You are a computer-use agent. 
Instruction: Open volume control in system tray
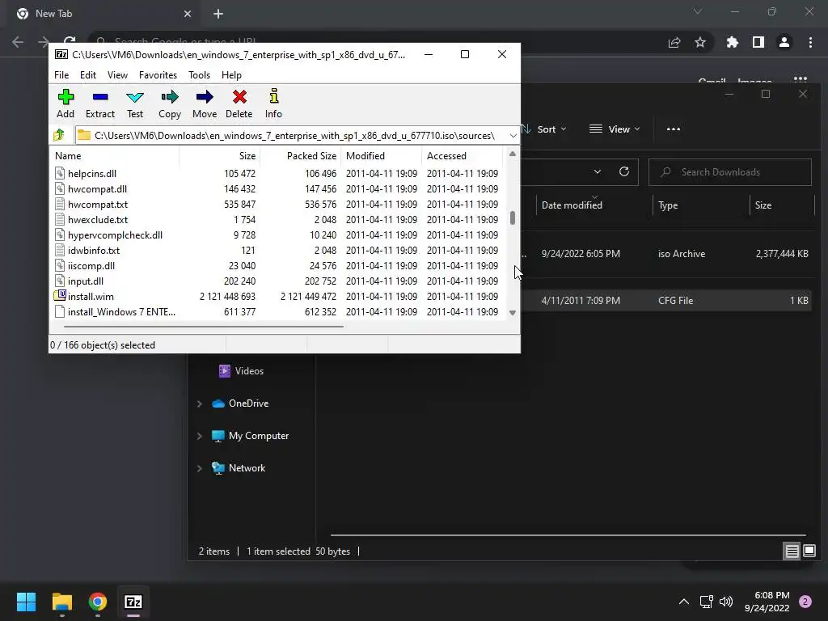[x=727, y=602]
